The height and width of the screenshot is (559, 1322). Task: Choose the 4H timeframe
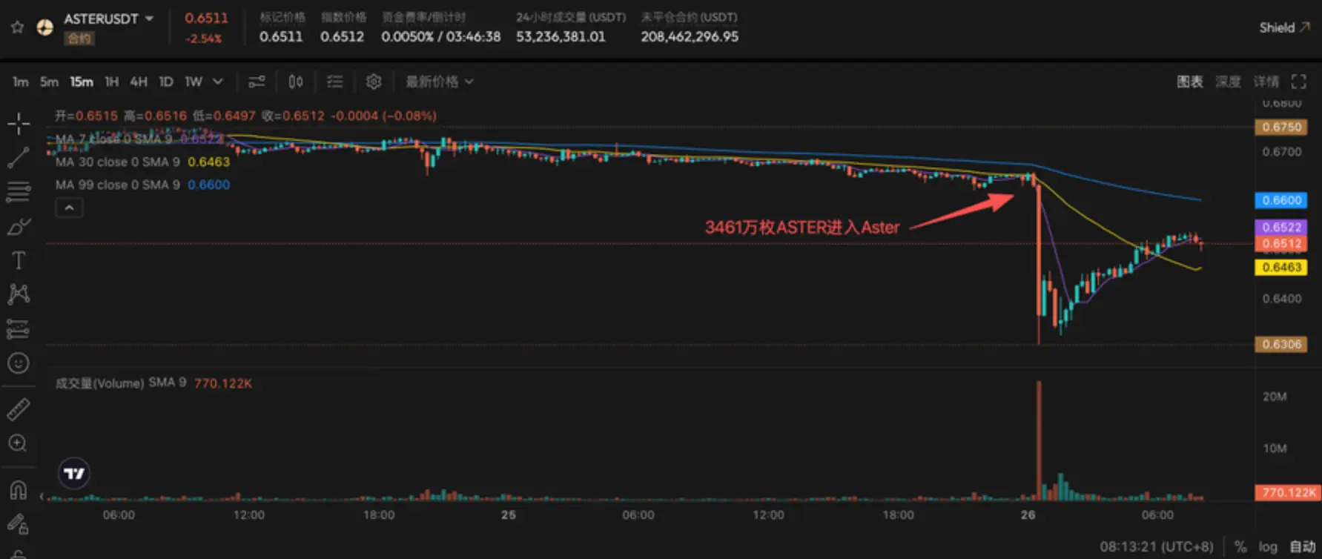click(x=139, y=82)
